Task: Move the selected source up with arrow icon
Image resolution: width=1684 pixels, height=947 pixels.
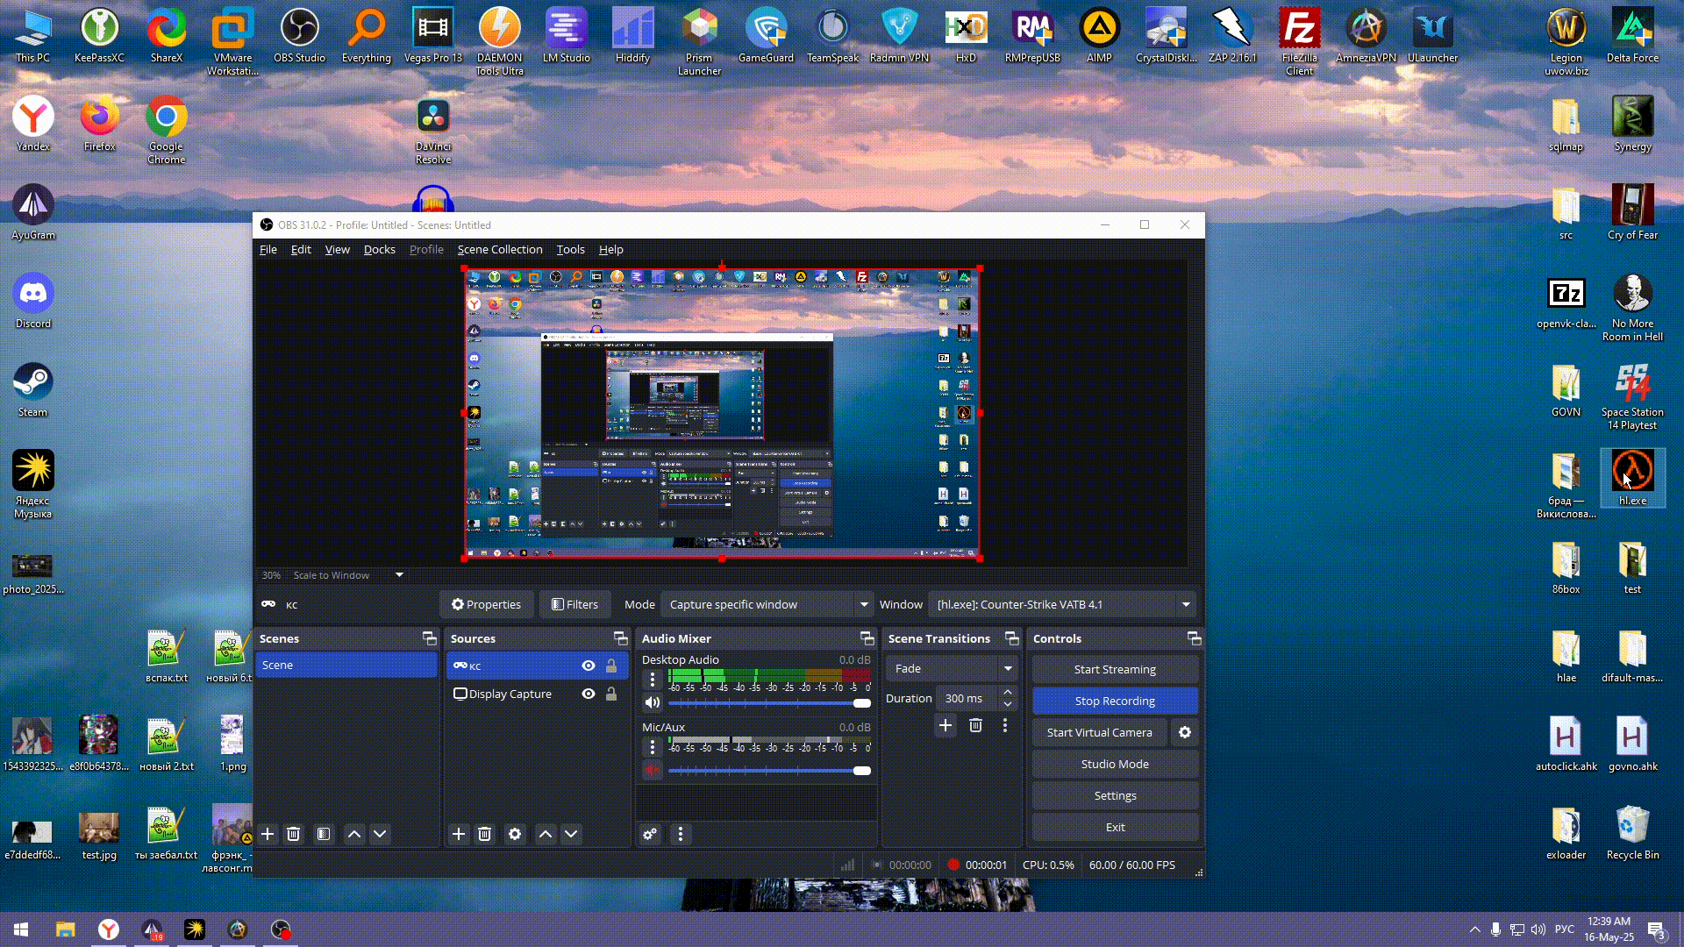Action: [545, 834]
